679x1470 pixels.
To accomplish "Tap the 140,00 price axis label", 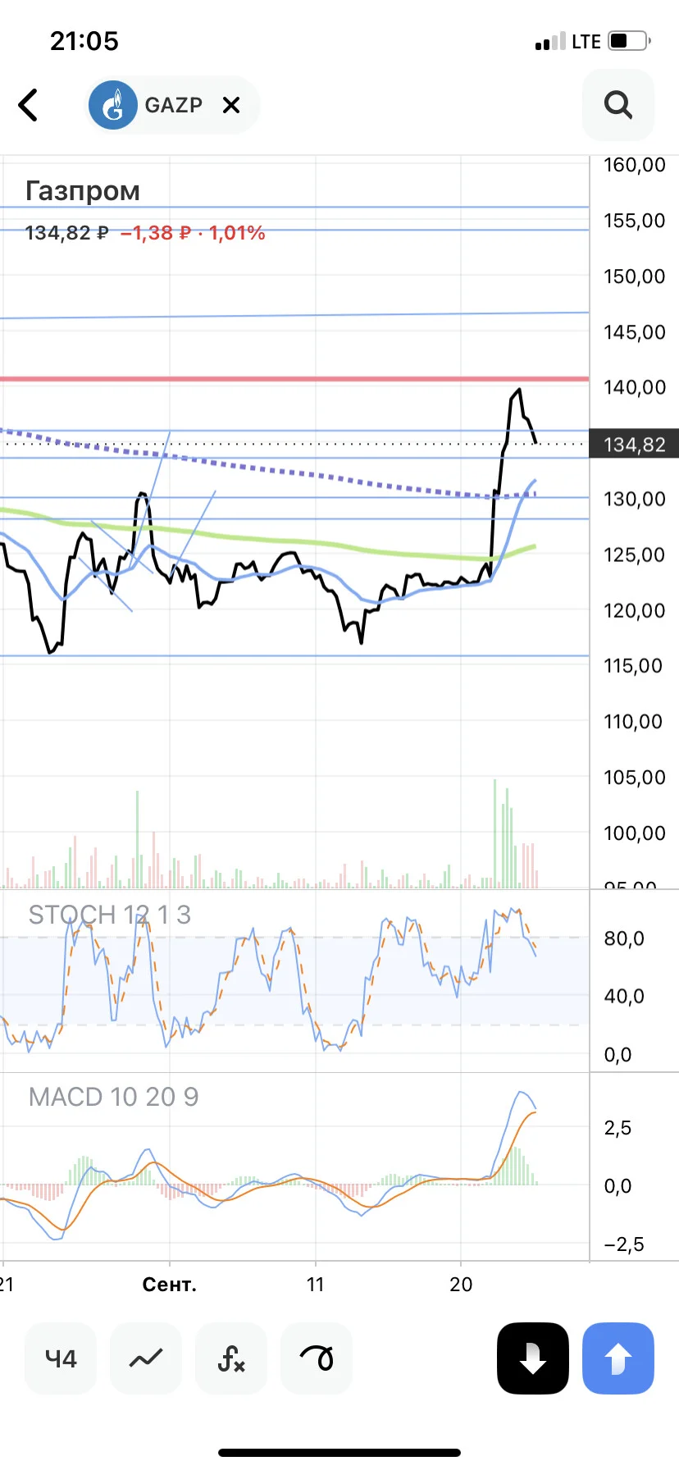I will (635, 387).
